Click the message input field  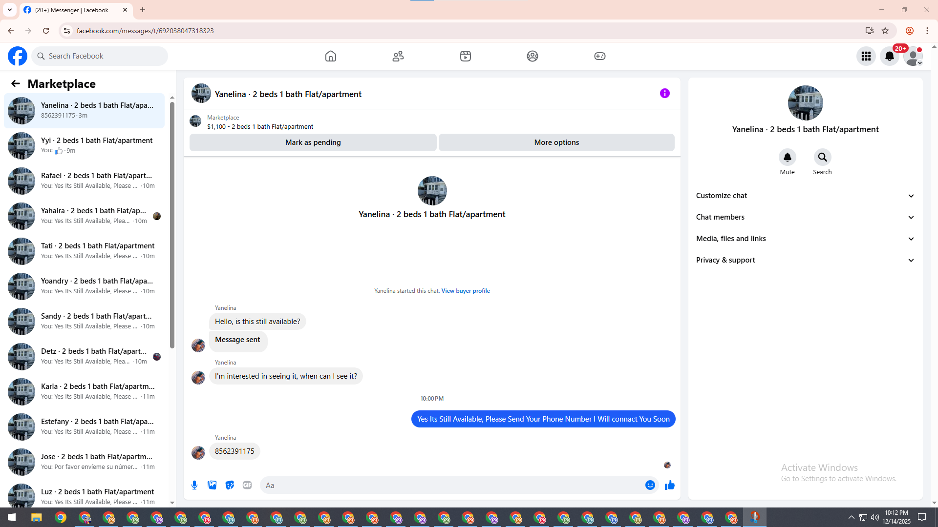(452, 485)
